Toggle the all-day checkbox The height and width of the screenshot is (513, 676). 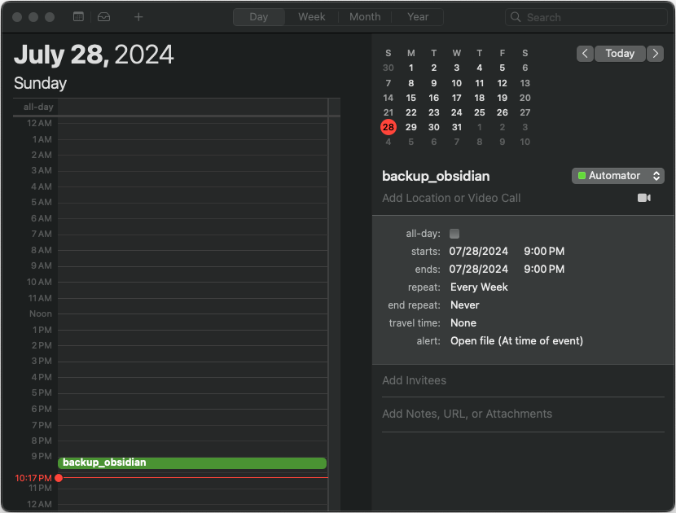pyautogui.click(x=454, y=234)
